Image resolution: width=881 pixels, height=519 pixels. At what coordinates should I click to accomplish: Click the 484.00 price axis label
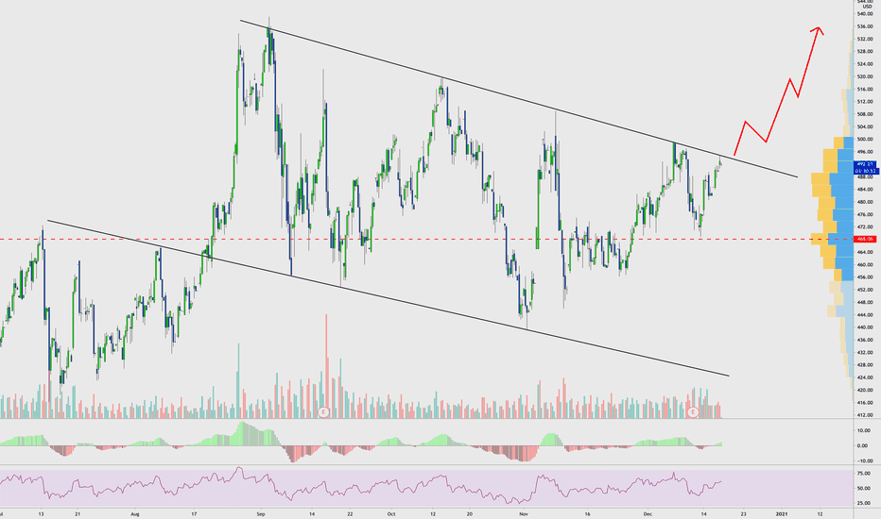[865, 190]
